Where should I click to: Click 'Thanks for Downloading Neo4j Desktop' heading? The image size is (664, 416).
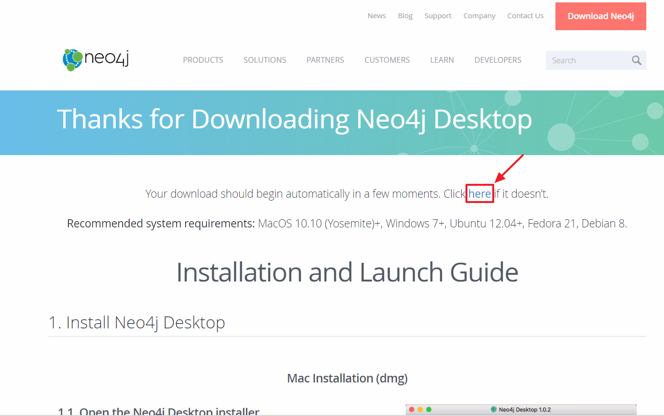point(294,119)
